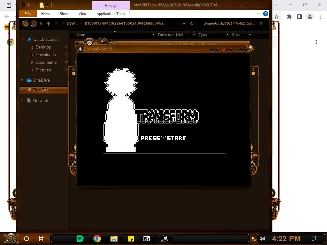Open the Action Center notifications

click(x=313, y=239)
